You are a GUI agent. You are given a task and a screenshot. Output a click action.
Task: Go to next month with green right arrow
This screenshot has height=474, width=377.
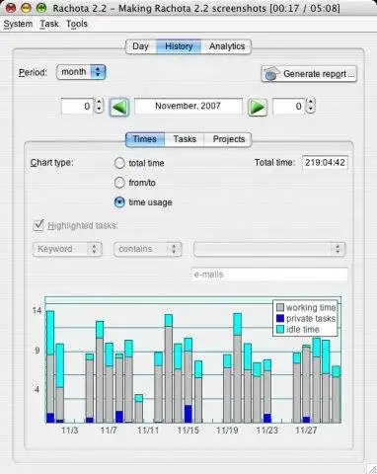258,107
